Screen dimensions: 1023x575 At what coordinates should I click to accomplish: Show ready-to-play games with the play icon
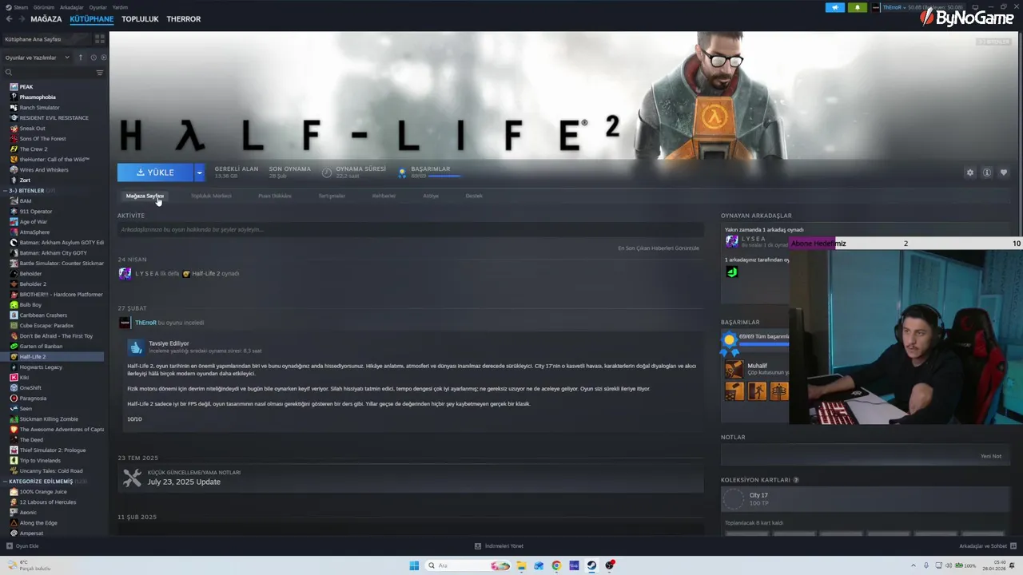coord(103,57)
